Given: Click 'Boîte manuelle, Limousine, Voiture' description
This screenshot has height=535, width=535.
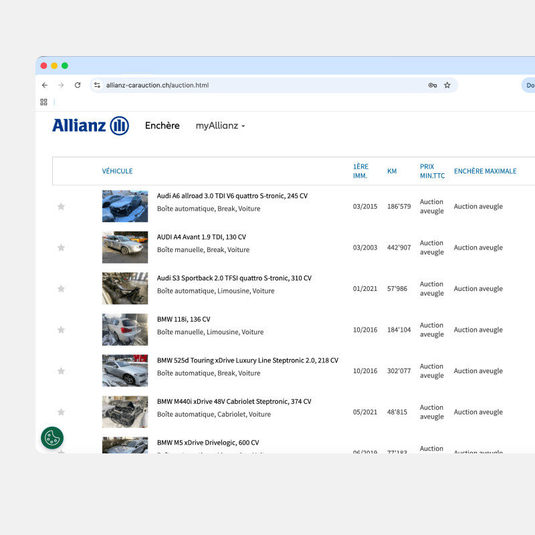Looking at the screenshot, I should (211, 332).
